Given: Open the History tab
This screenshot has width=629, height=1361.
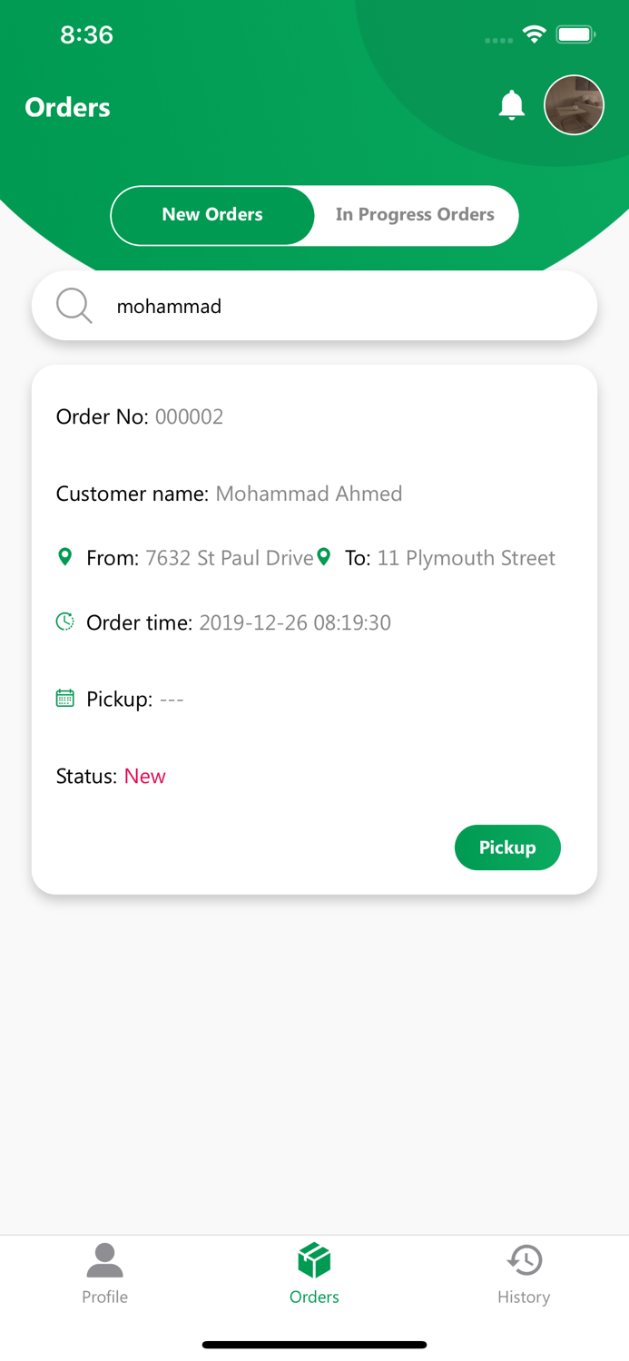Looking at the screenshot, I should pos(524,1273).
